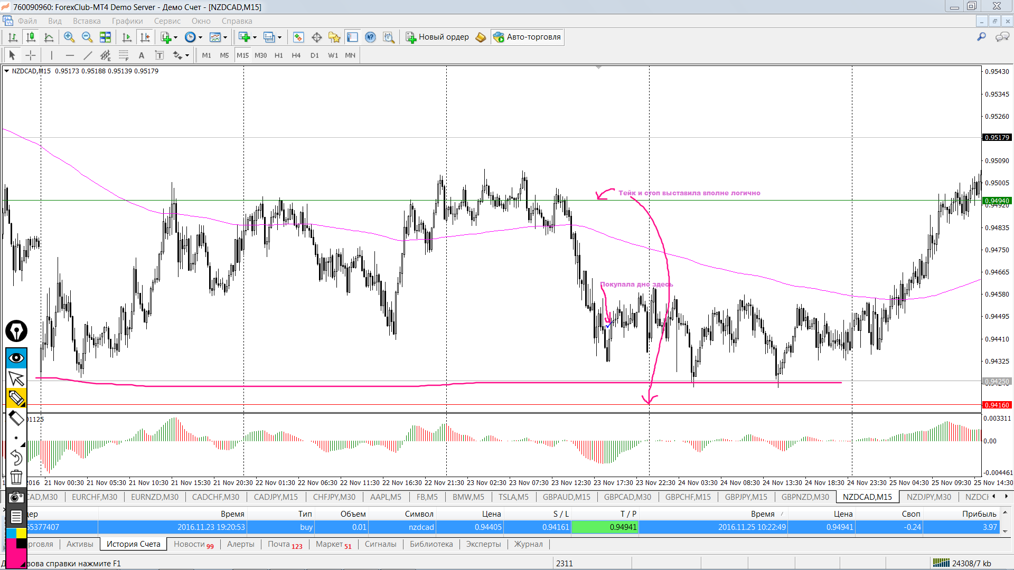Image resolution: width=1014 pixels, height=570 pixels.
Task: Open the indicators list dropdown arrow
Action: coord(175,37)
